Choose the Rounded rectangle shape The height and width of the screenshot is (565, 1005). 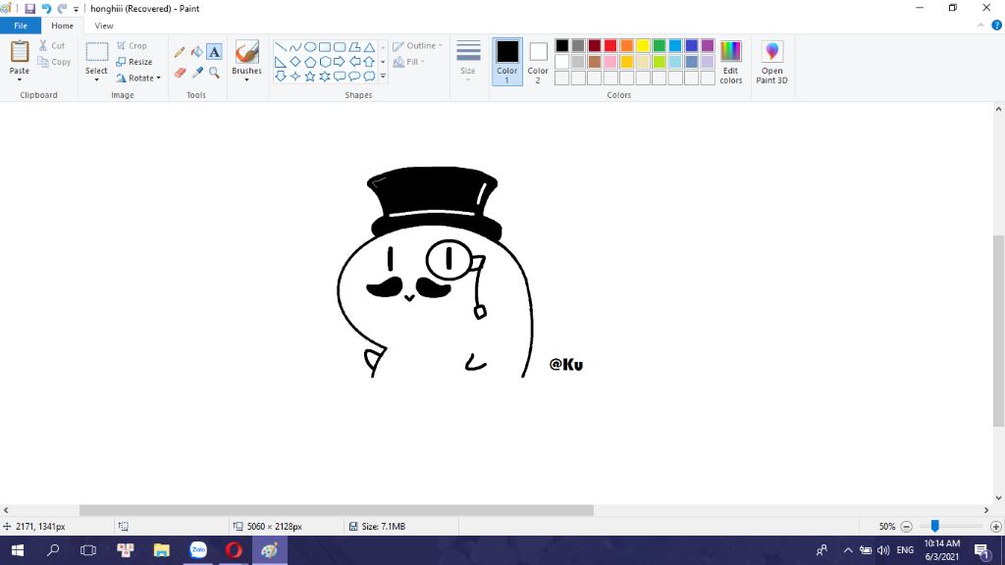click(x=339, y=47)
